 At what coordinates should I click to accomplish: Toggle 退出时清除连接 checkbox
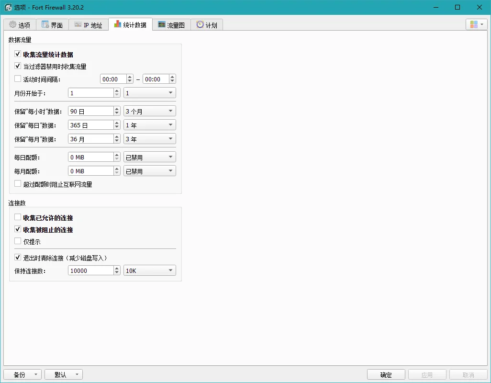coord(18,258)
